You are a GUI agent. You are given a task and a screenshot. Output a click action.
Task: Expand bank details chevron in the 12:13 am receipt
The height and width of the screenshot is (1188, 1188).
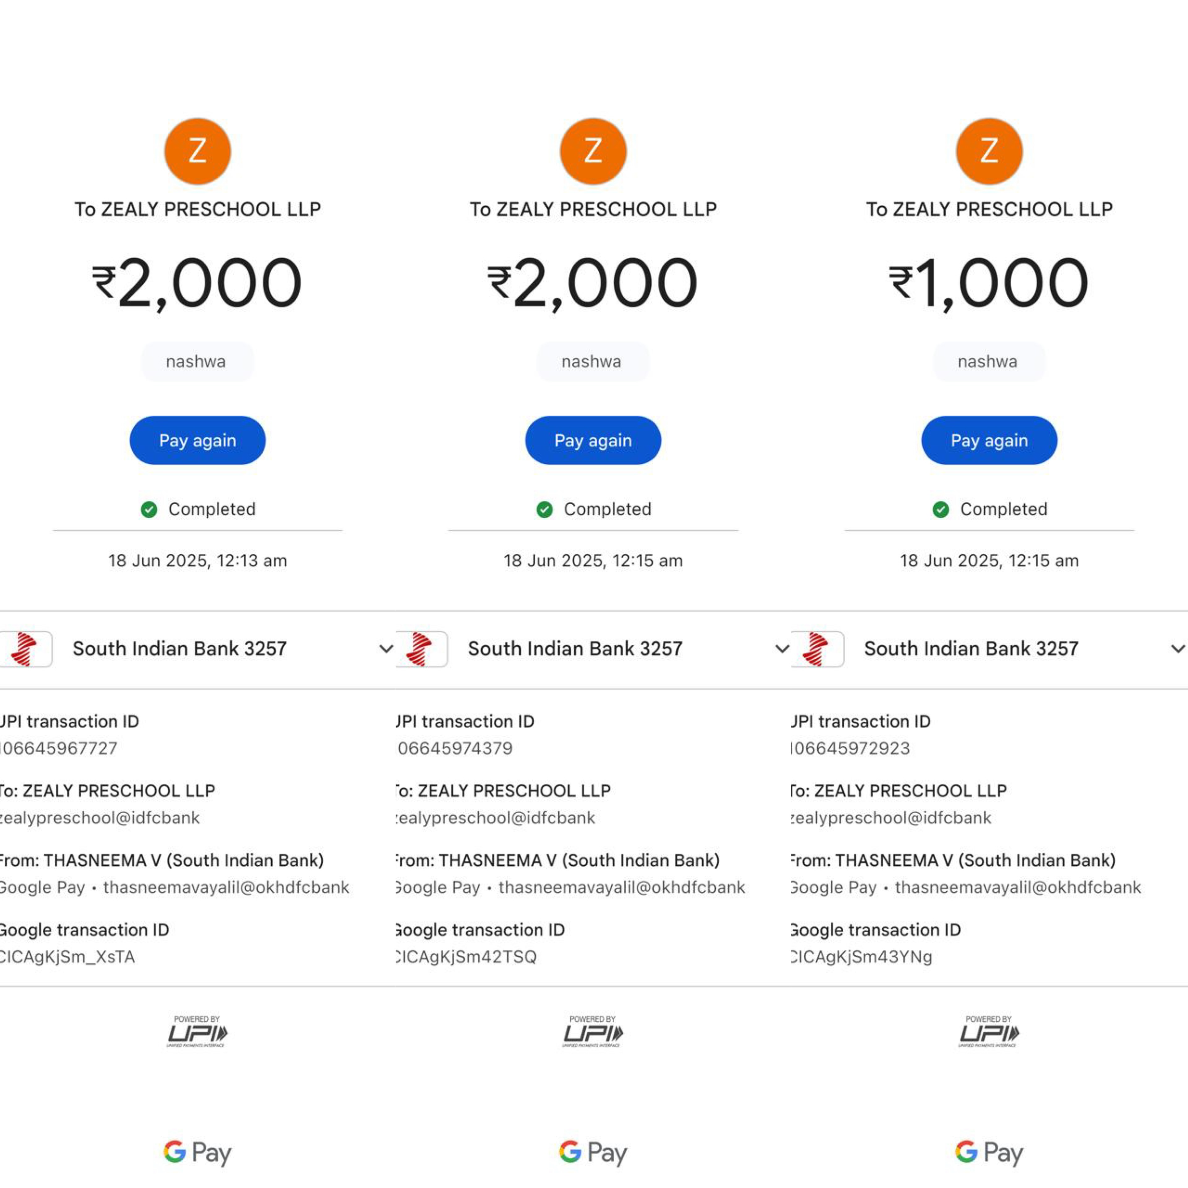point(386,649)
